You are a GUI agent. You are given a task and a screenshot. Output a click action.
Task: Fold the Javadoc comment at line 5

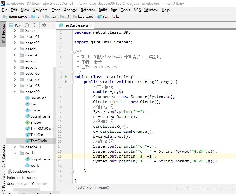tap(72, 52)
